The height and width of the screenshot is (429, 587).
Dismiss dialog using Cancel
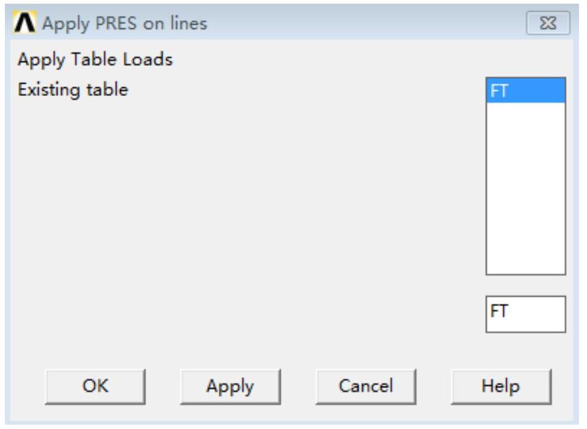(365, 386)
